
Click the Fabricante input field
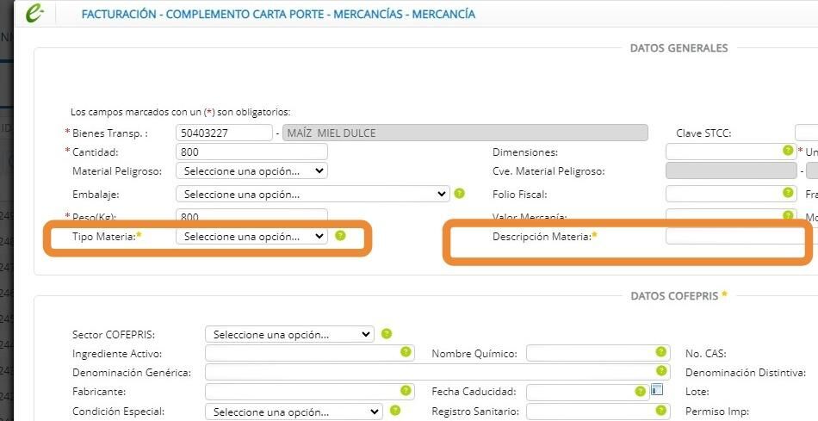[297, 392]
